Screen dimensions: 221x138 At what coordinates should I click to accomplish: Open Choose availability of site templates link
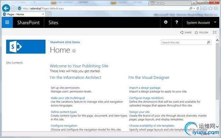[x=152, y=126]
